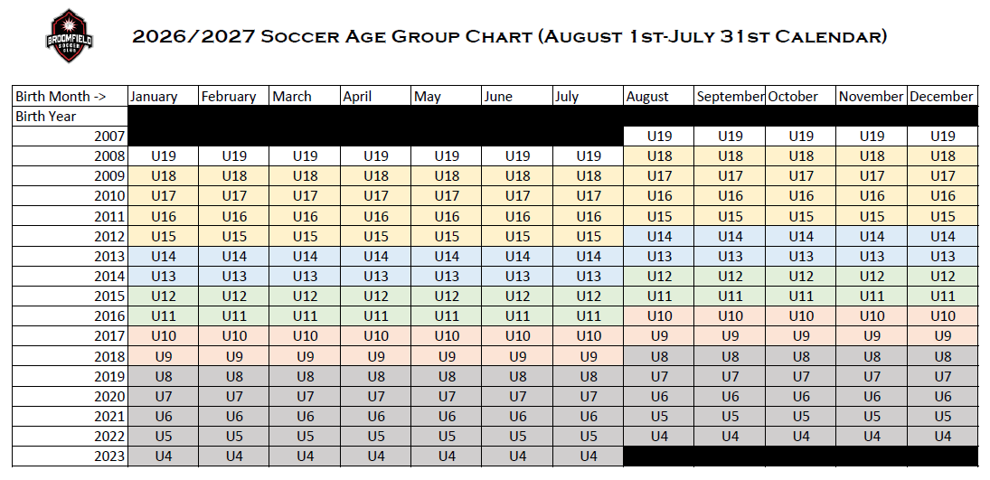Click the 2018 birth year row label
The image size is (990, 480).
pos(70,357)
